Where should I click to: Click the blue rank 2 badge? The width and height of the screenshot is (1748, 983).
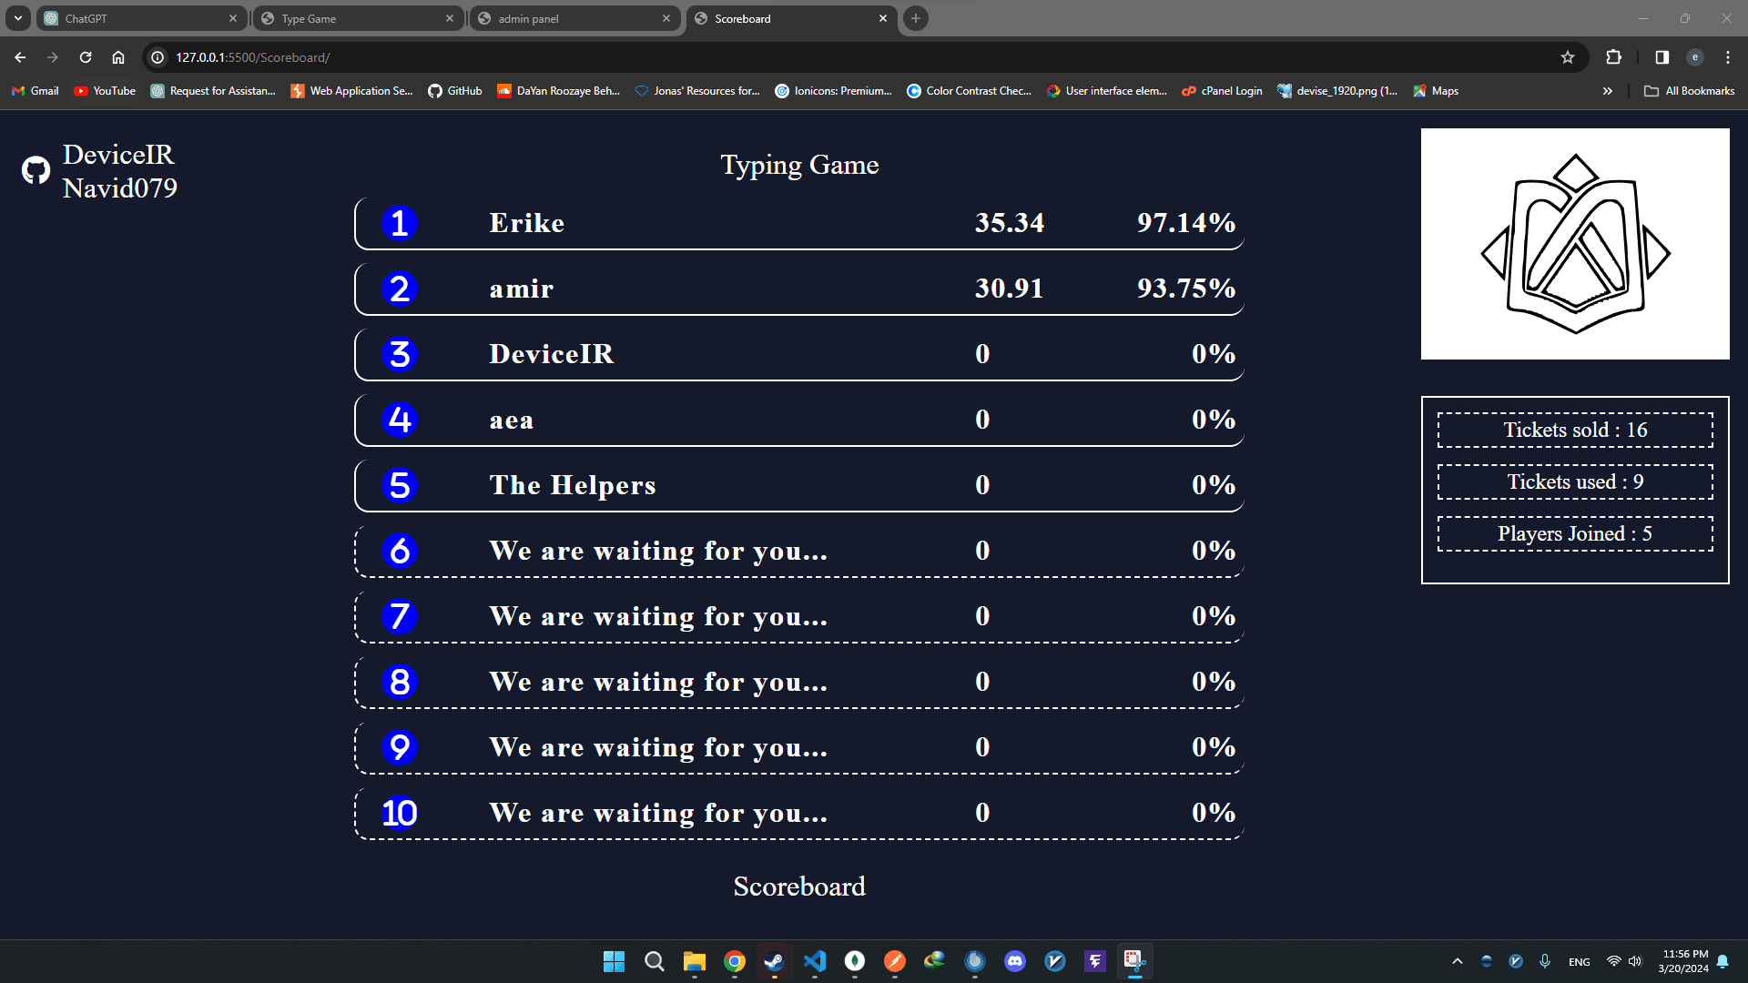tap(400, 289)
